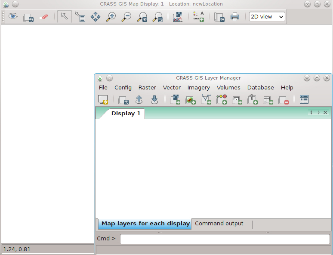The image size is (333, 255).
Task: Switch to Map layers for each display tab
Action: tap(145, 224)
